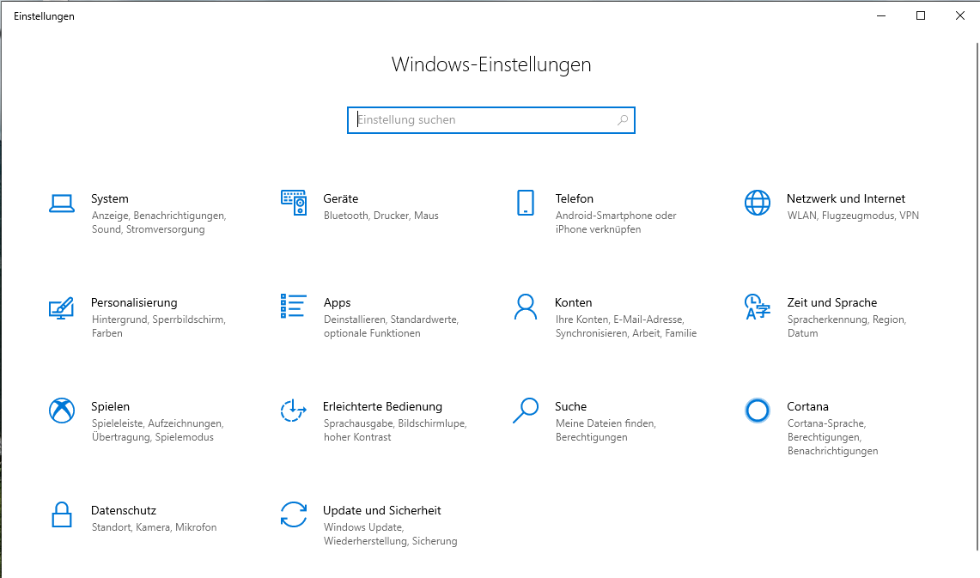The height and width of the screenshot is (578, 980).
Task: Open the Personalisierung paintbrush icon
Action: click(61, 307)
